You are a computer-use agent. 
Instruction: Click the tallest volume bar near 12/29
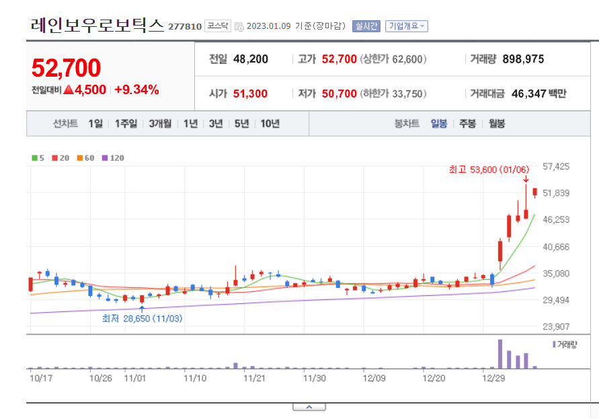click(500, 354)
